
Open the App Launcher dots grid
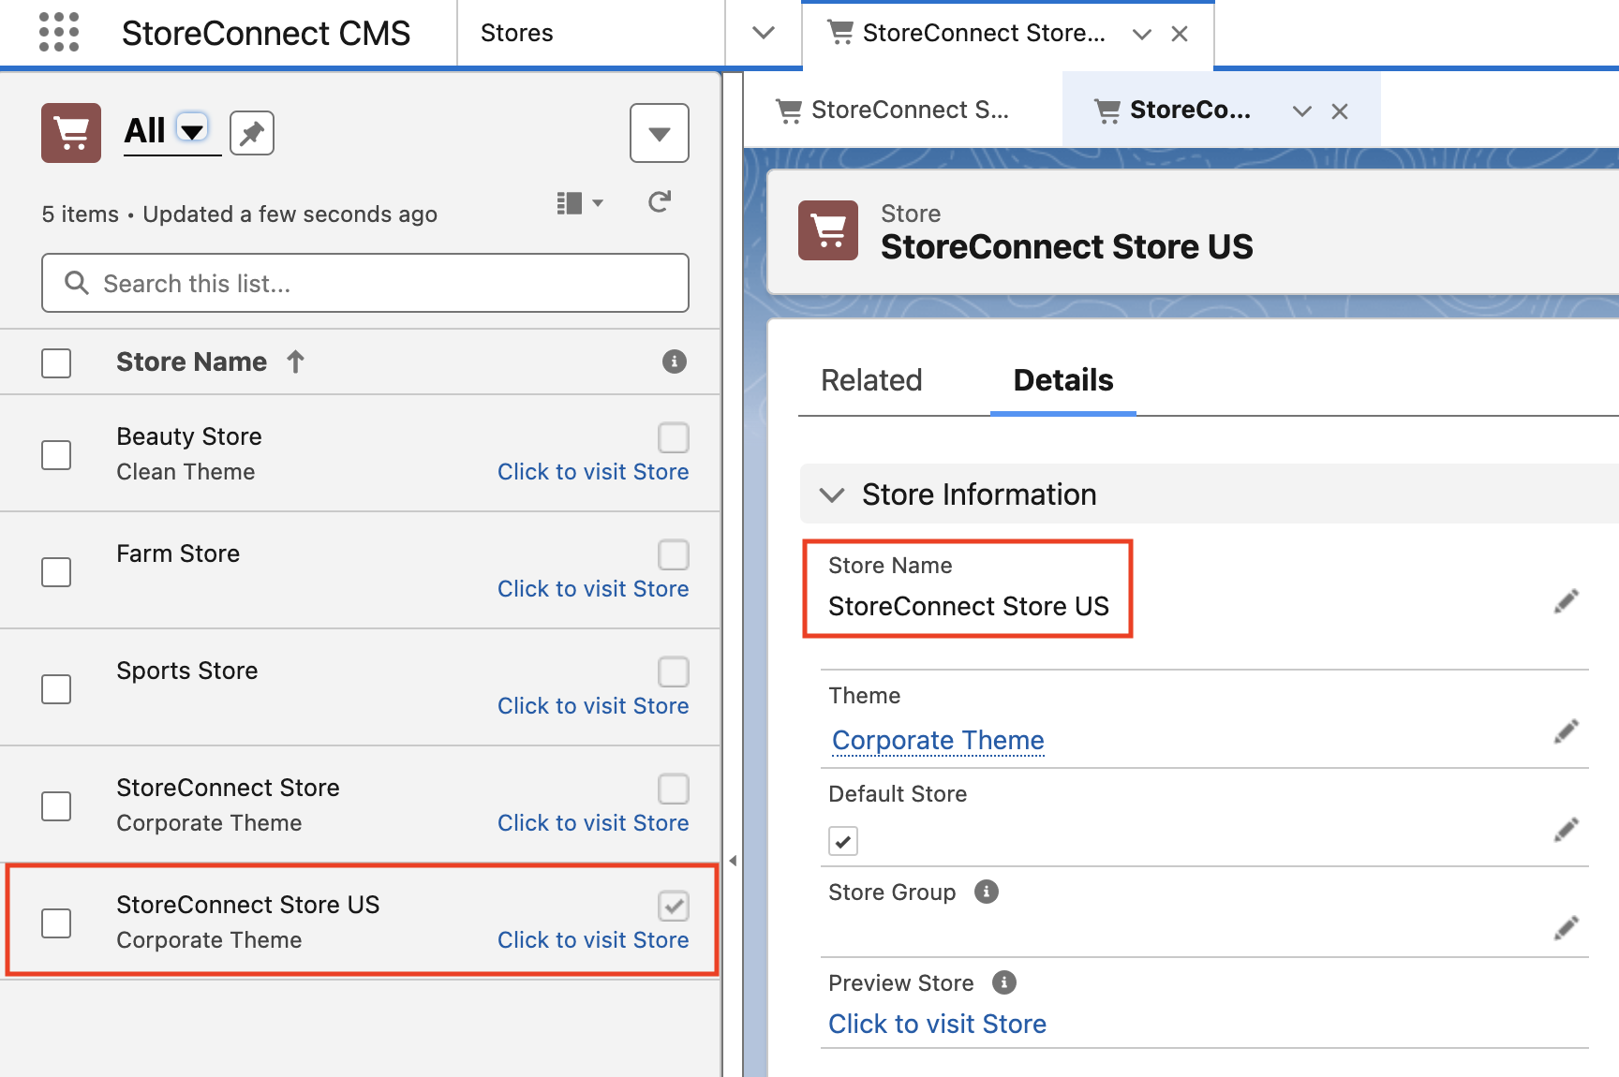point(59,33)
